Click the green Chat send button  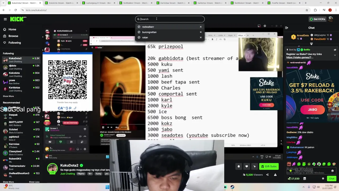[332, 179]
